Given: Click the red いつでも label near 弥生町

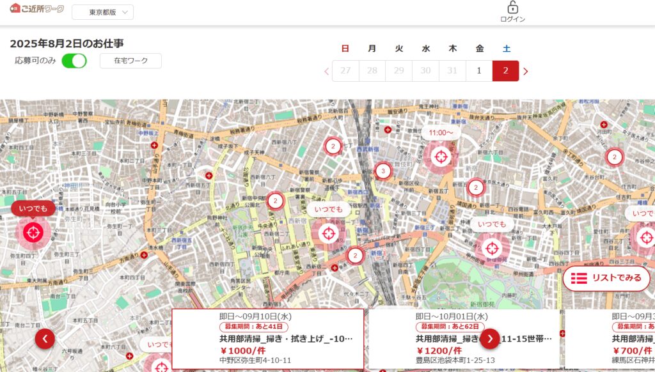Looking at the screenshot, I should [x=33, y=208].
